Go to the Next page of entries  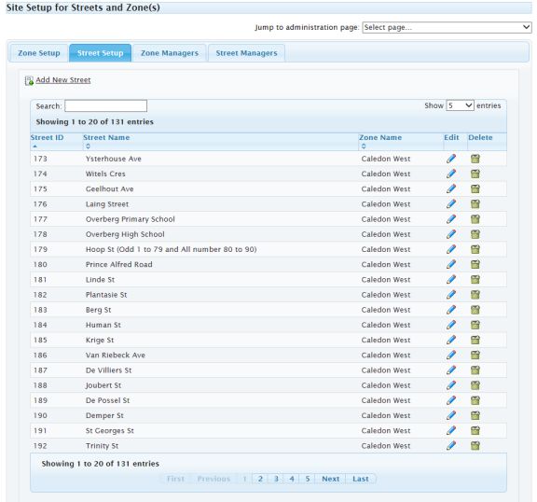click(x=330, y=479)
